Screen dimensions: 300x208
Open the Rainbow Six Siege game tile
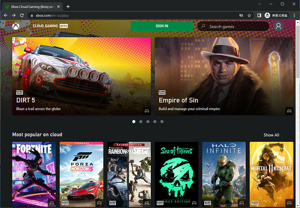pyautogui.click(x=129, y=174)
